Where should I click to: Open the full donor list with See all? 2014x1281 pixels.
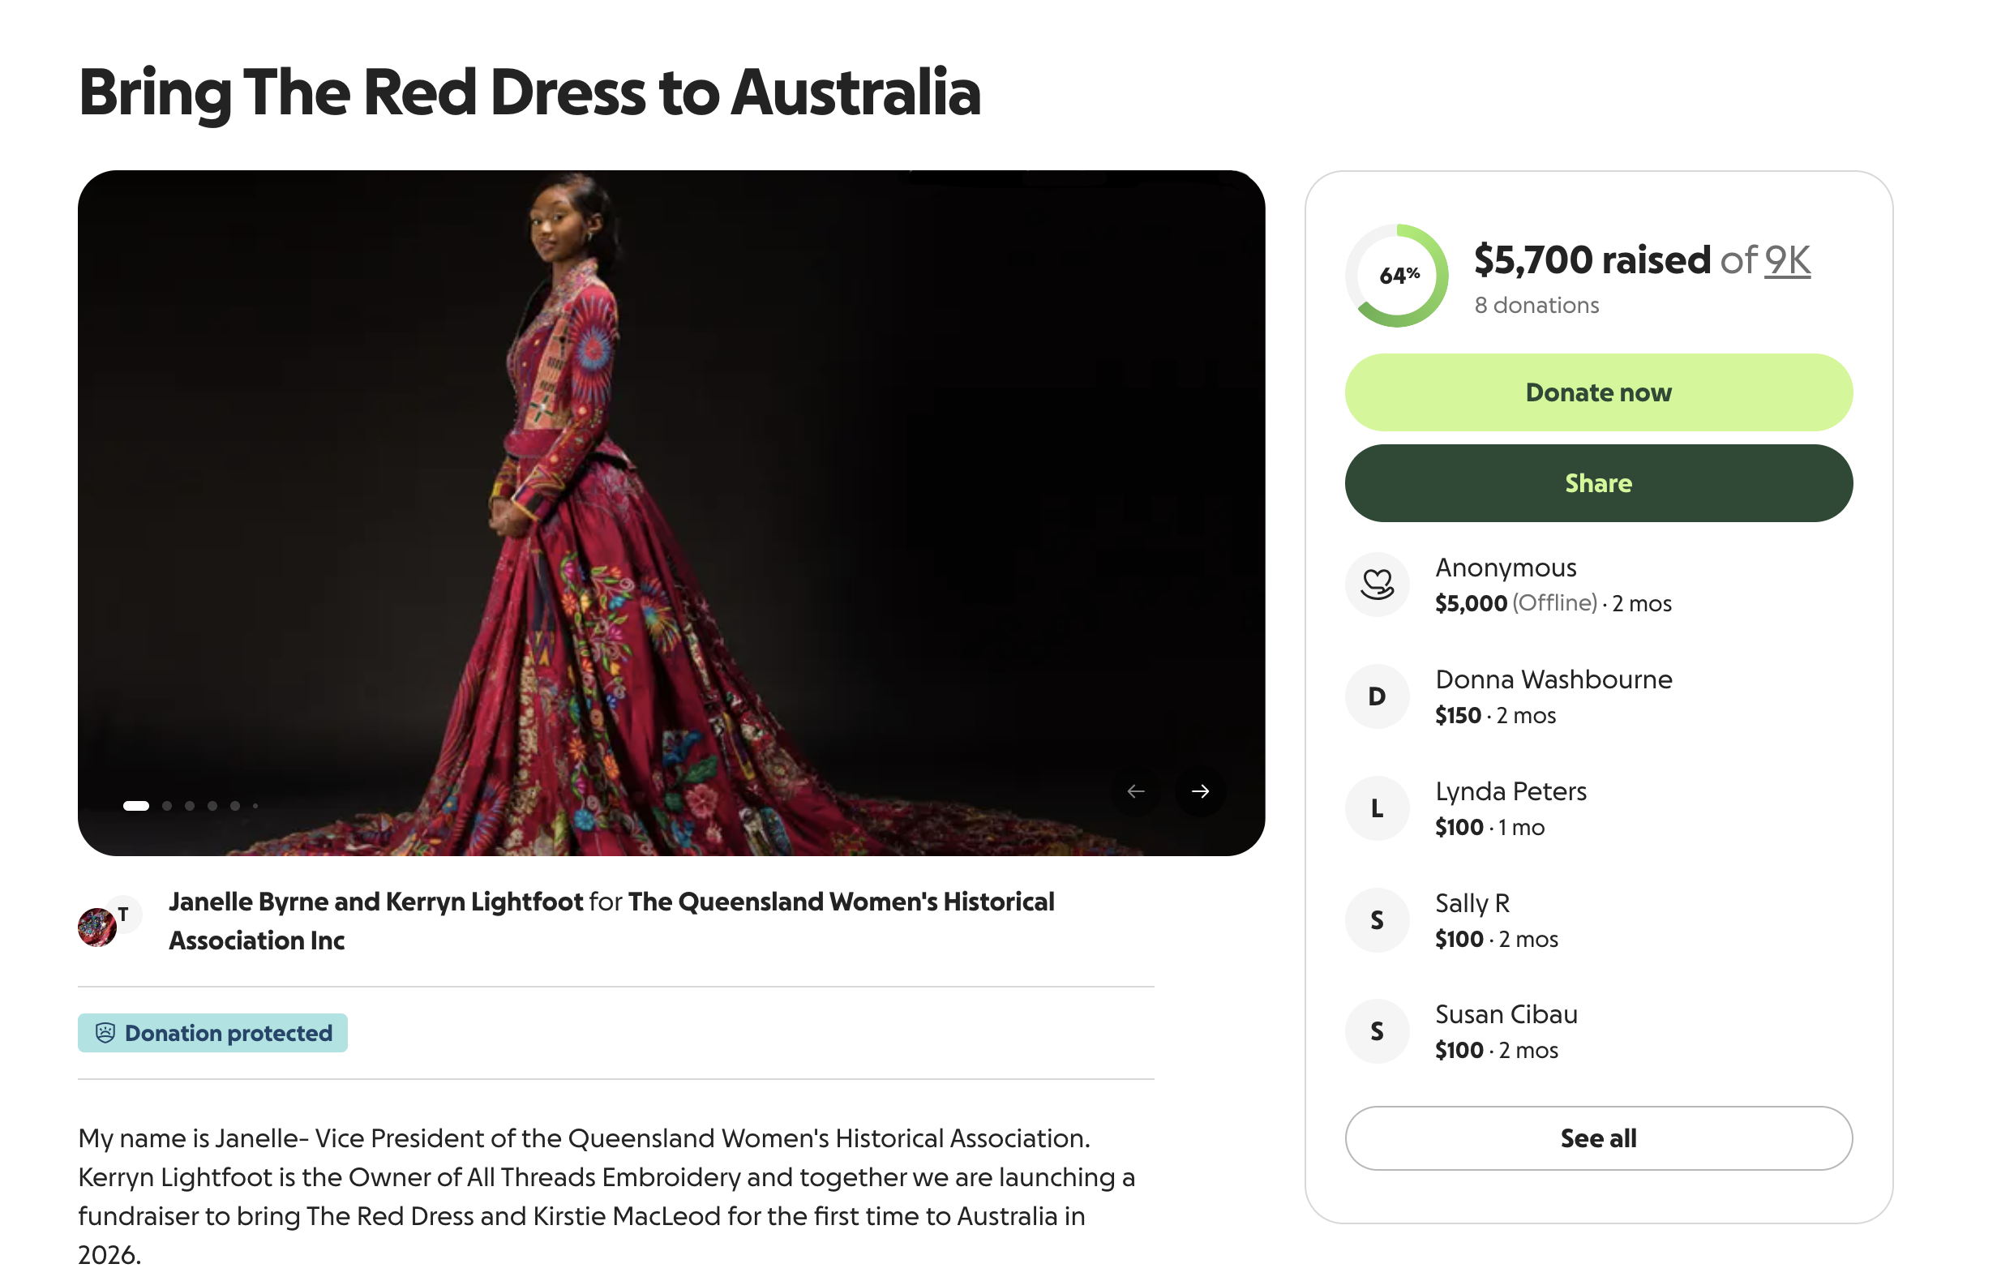1597,1138
